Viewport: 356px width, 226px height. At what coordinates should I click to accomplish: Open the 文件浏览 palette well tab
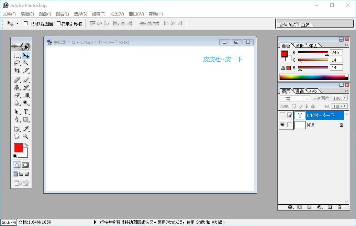287,25
